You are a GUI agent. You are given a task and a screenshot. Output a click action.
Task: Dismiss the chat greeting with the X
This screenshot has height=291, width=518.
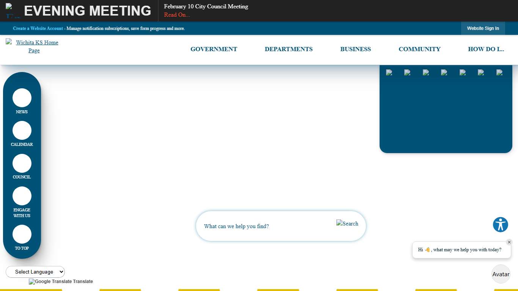(x=509, y=242)
